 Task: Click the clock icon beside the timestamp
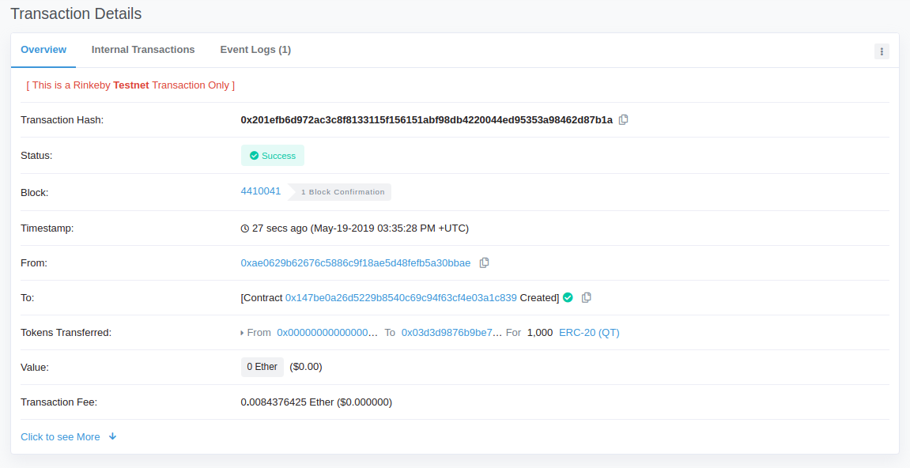pos(245,228)
